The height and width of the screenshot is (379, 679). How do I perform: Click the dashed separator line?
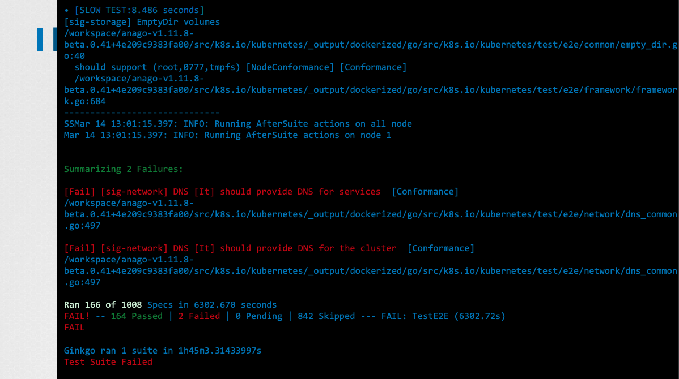click(x=142, y=113)
